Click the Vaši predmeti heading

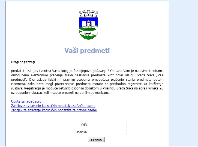pyautogui.click(x=87, y=51)
